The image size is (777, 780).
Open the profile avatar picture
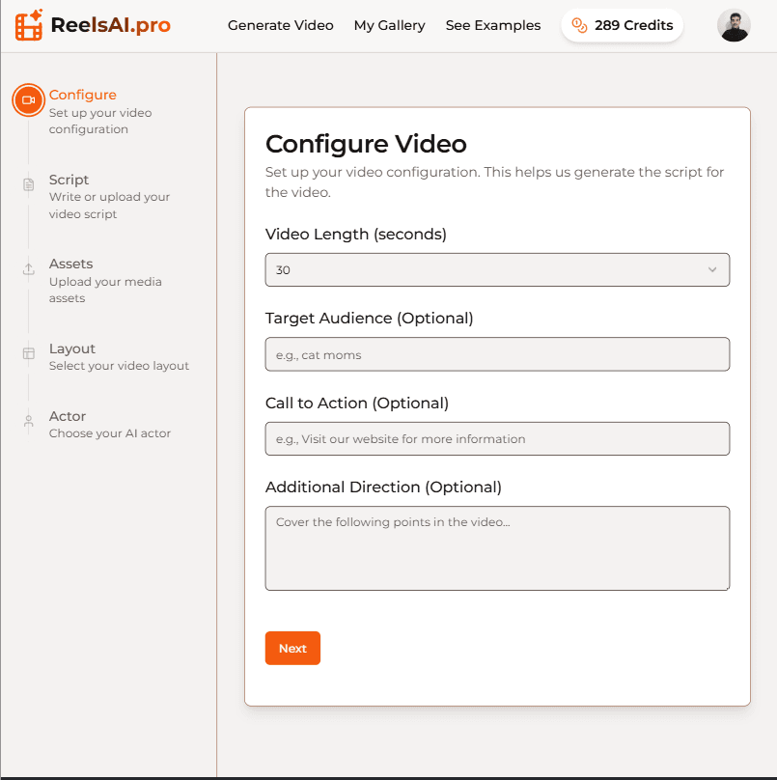coord(733,25)
